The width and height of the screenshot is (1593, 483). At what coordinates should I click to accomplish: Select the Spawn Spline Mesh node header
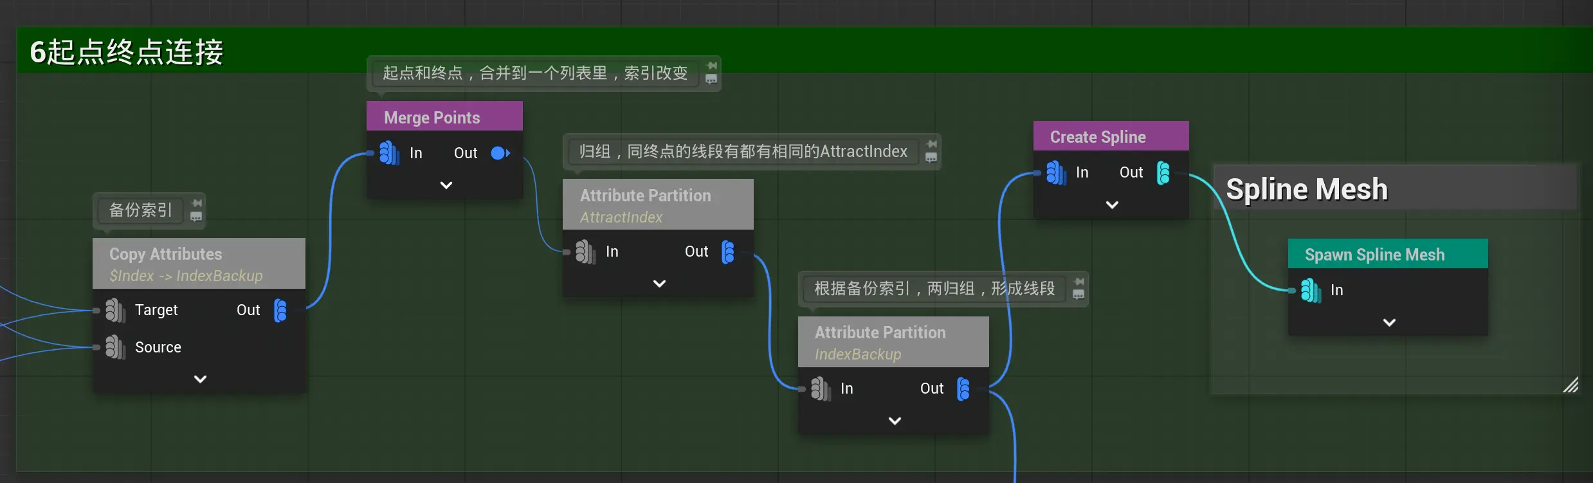pos(1374,255)
